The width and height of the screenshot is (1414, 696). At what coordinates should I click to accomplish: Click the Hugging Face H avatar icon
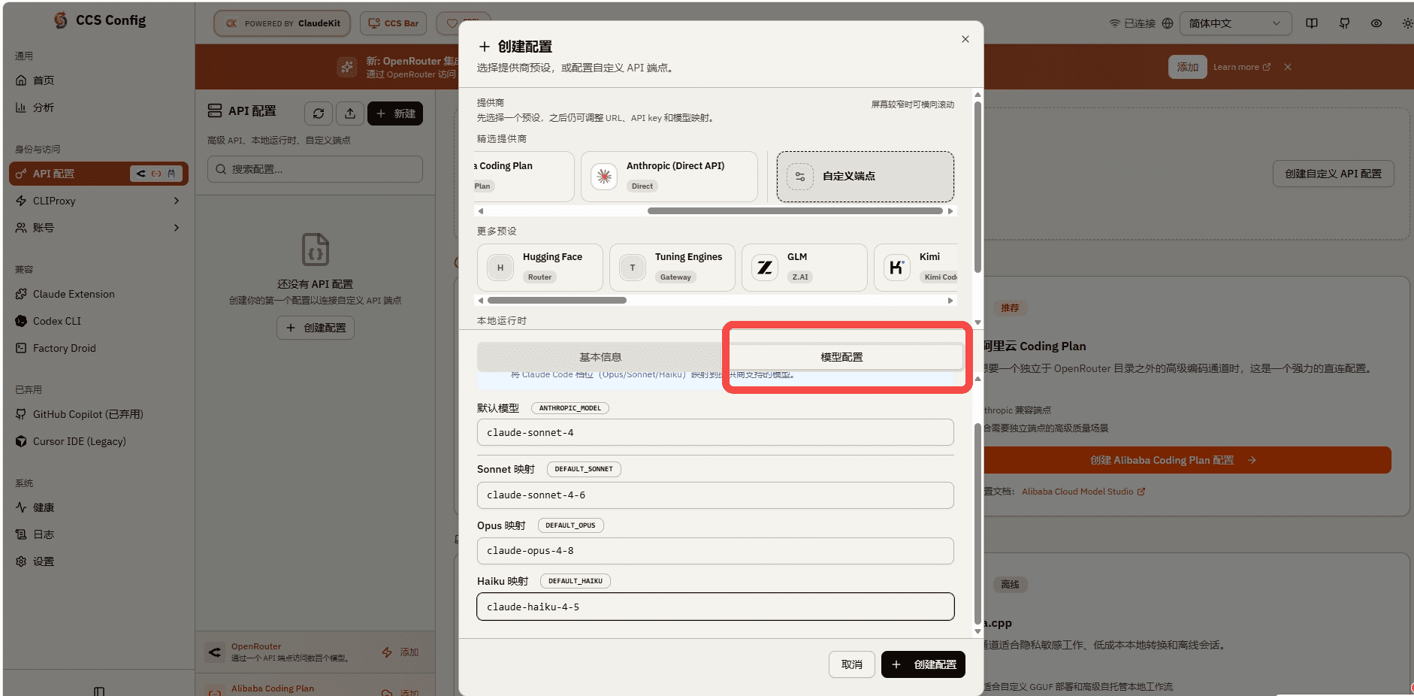(500, 268)
